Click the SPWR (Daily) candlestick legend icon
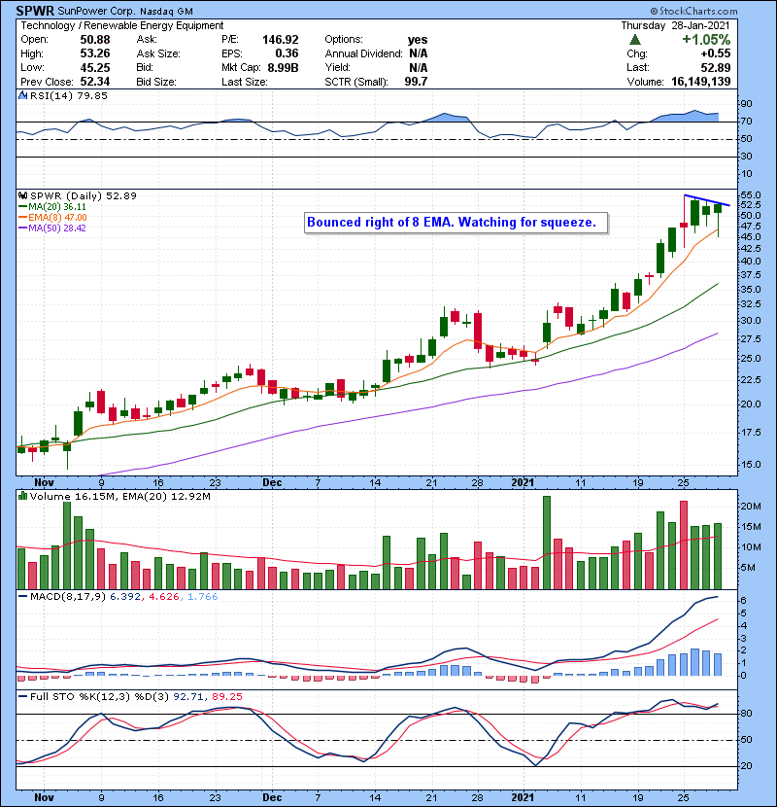Image resolution: width=777 pixels, height=807 pixels. click(20, 195)
